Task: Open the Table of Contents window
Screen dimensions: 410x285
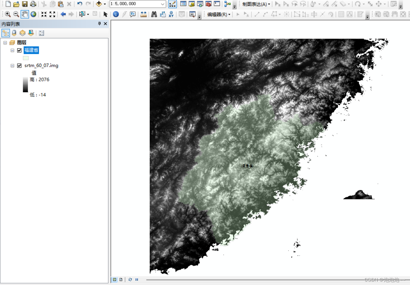Action: click(183, 4)
